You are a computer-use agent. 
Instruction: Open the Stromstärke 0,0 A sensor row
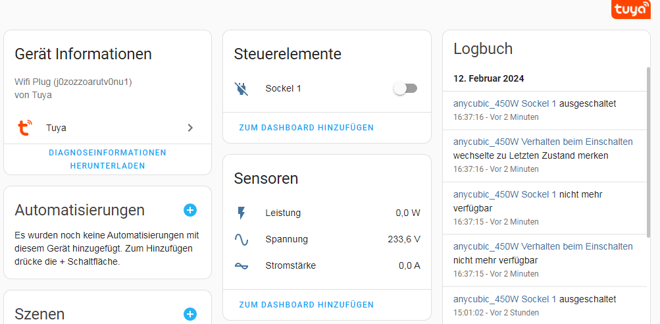click(327, 266)
